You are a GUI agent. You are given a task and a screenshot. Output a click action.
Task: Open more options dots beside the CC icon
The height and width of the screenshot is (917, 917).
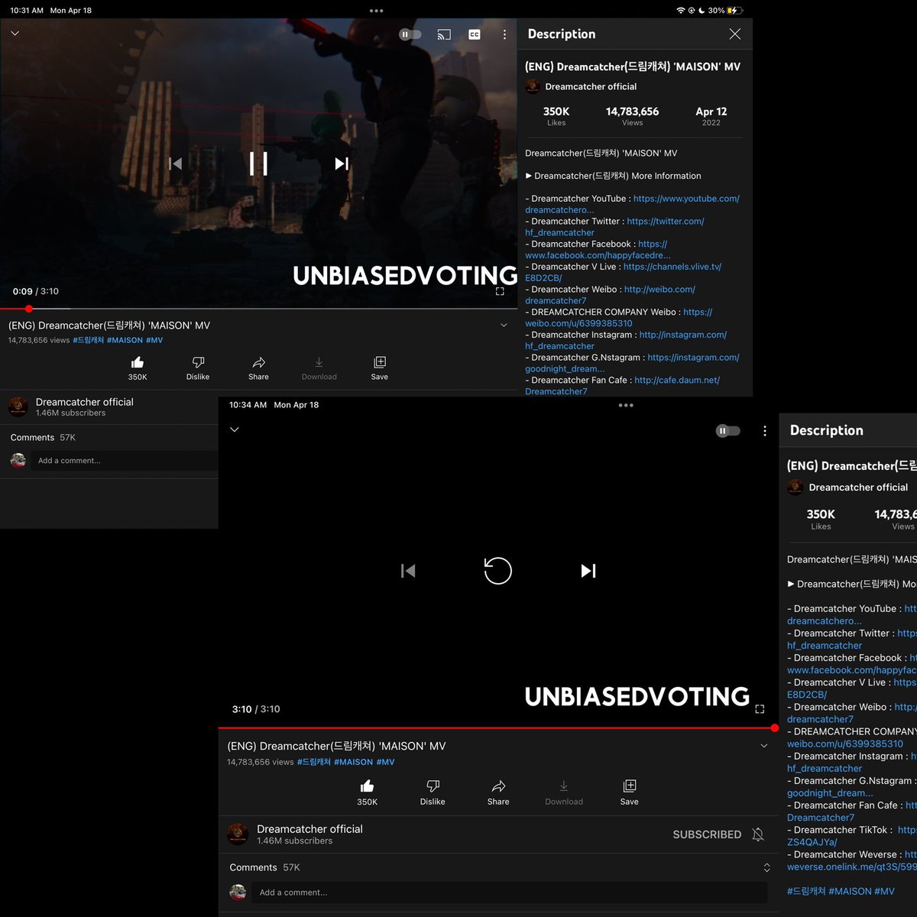(504, 34)
